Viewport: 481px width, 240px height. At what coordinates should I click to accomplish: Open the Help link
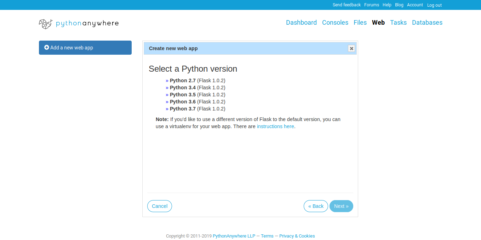pyautogui.click(x=387, y=5)
